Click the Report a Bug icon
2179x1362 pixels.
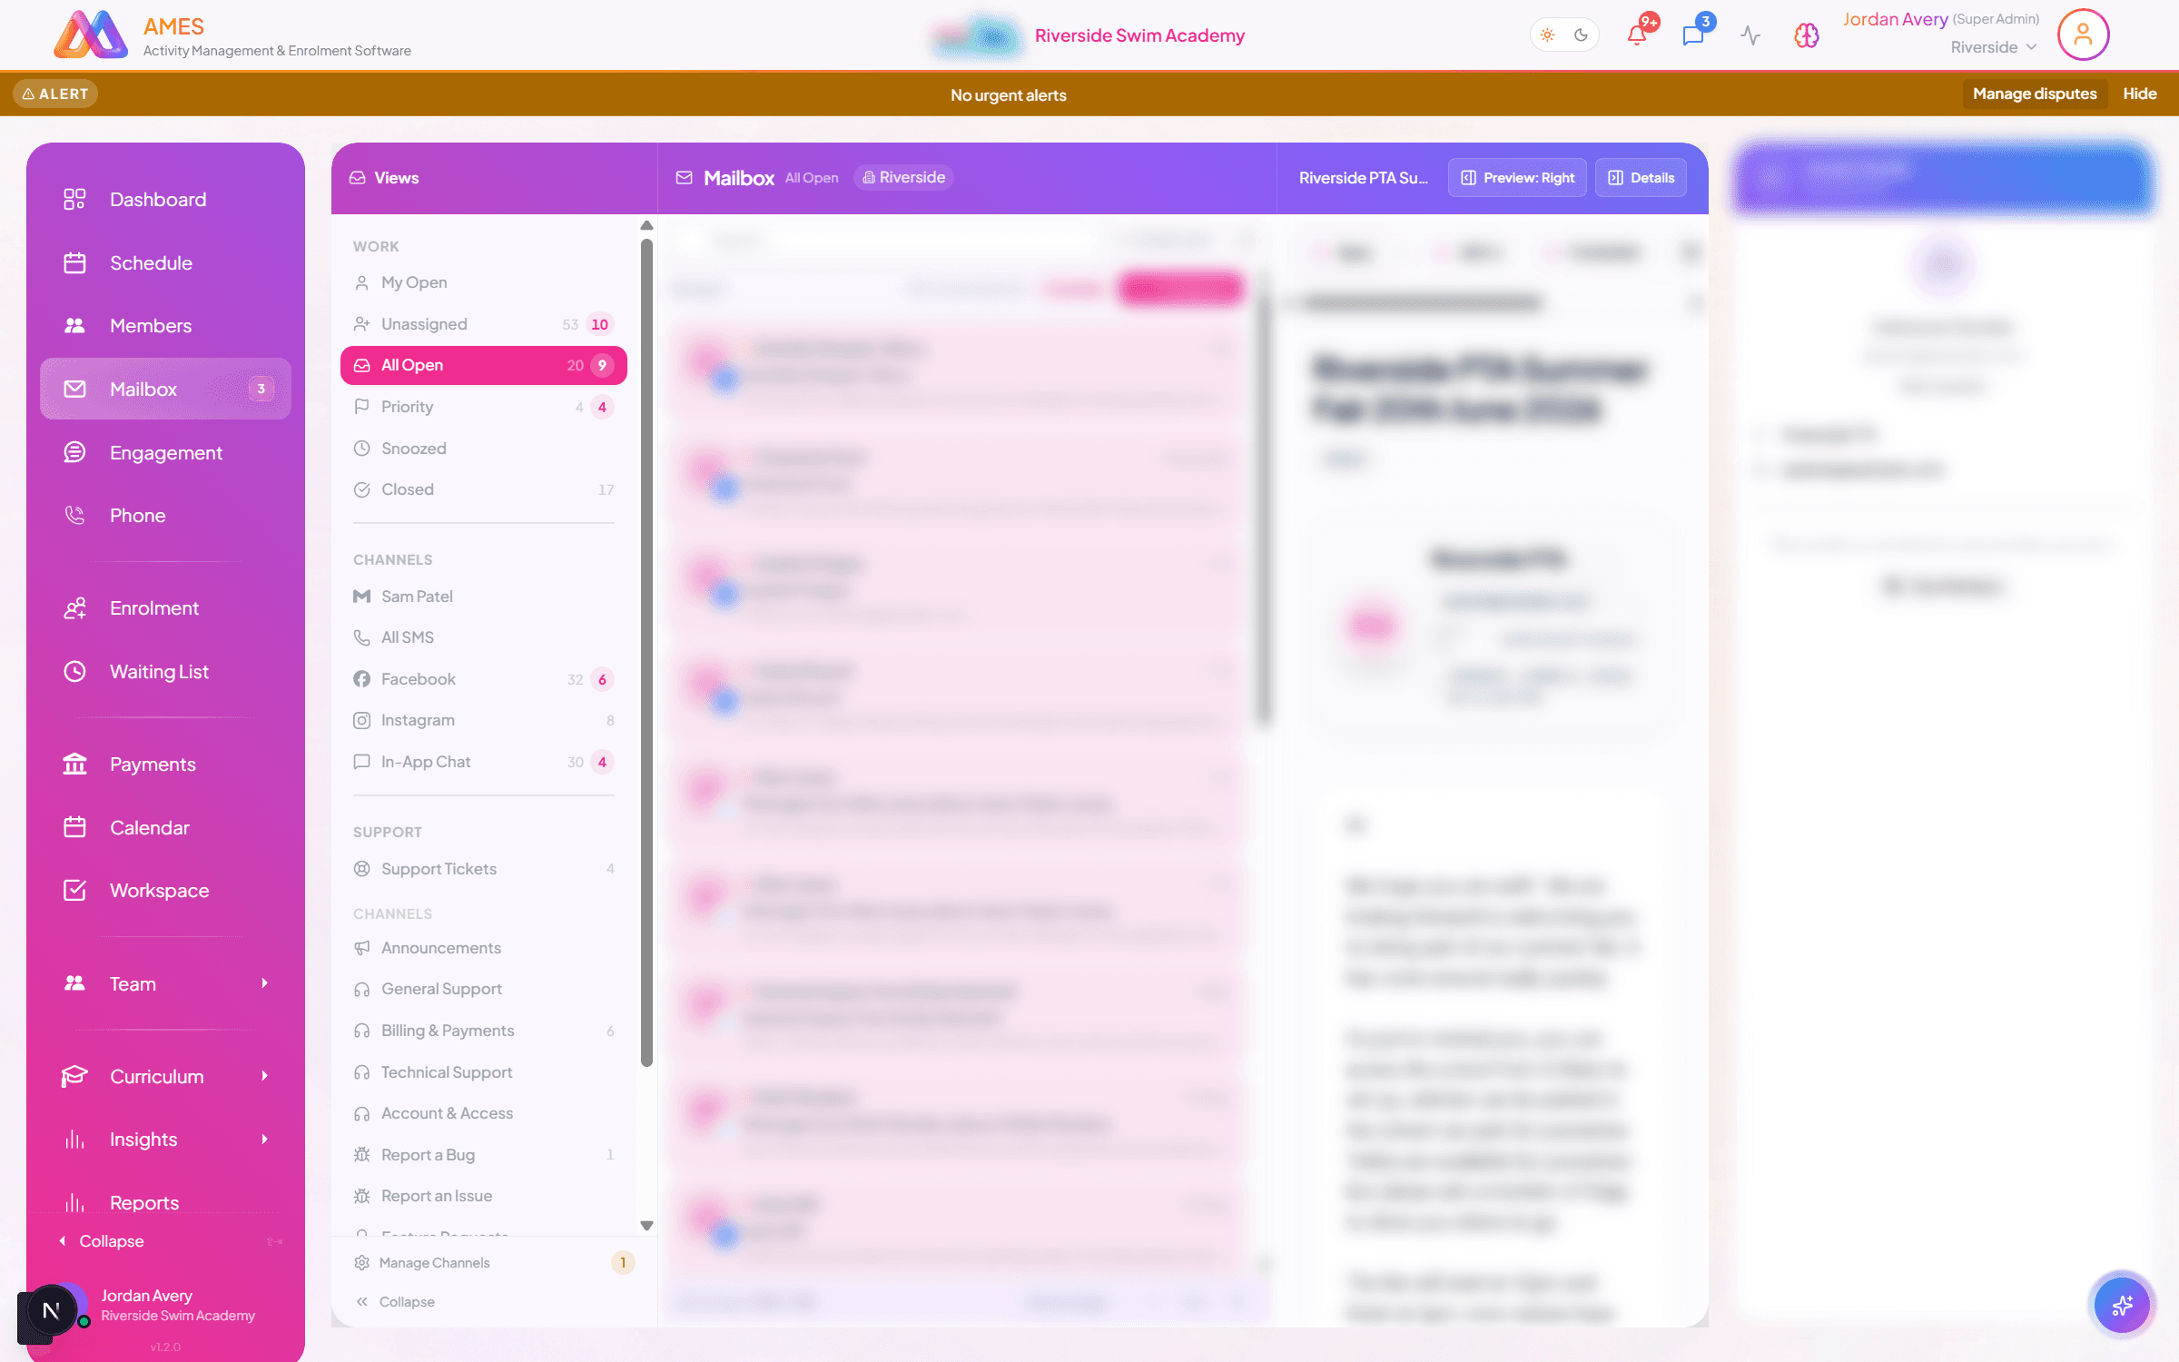pos(361,1155)
